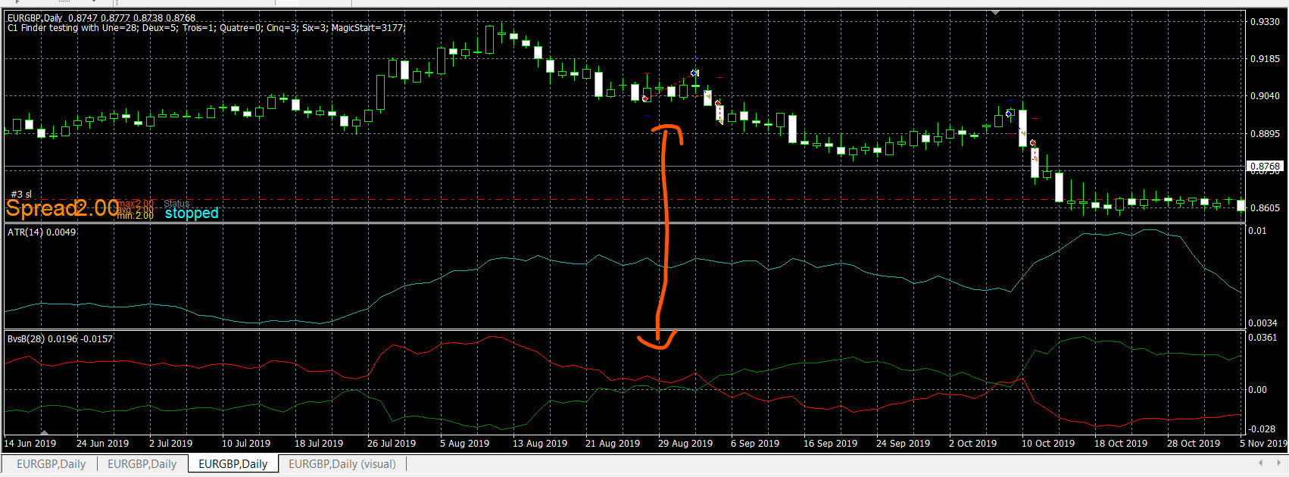Click the 28 Oct 2019 date label

click(1194, 444)
